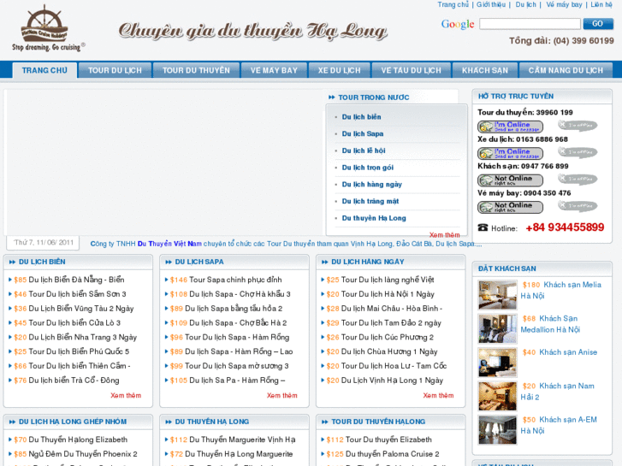The height and width of the screenshot is (466, 622).
Task: Open $29 Tour Du lịch Tam Đảo 2 ngày
Action: coord(383,323)
